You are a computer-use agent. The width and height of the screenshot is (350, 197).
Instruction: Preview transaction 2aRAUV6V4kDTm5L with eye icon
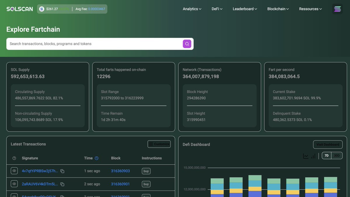pyautogui.click(x=14, y=184)
